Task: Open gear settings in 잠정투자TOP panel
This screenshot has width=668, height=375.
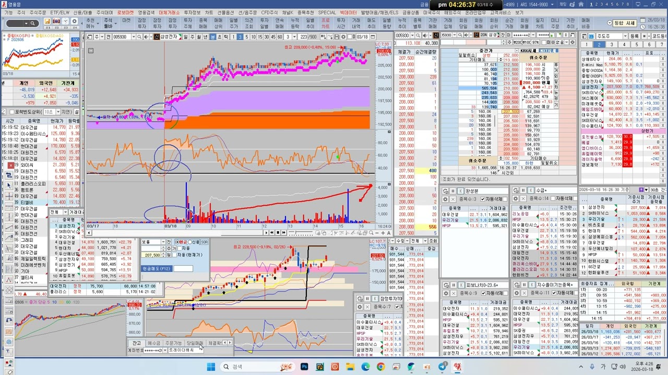Action: point(360,306)
